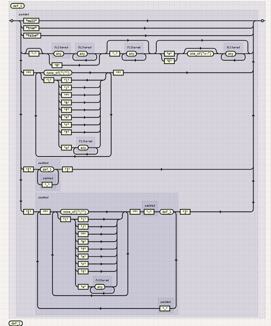Image resolution: width=271 pixels, height=326 pixels.
Task: Select the minus sign '-' terminal
Action: point(34,54)
